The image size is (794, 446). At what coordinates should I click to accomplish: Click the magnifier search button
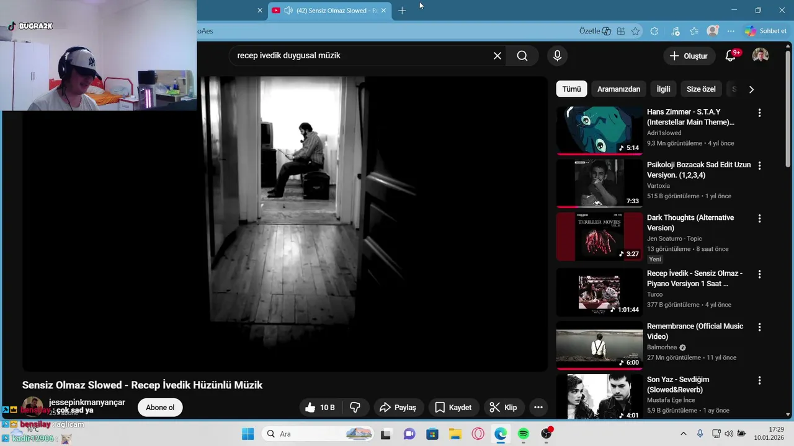pos(522,56)
